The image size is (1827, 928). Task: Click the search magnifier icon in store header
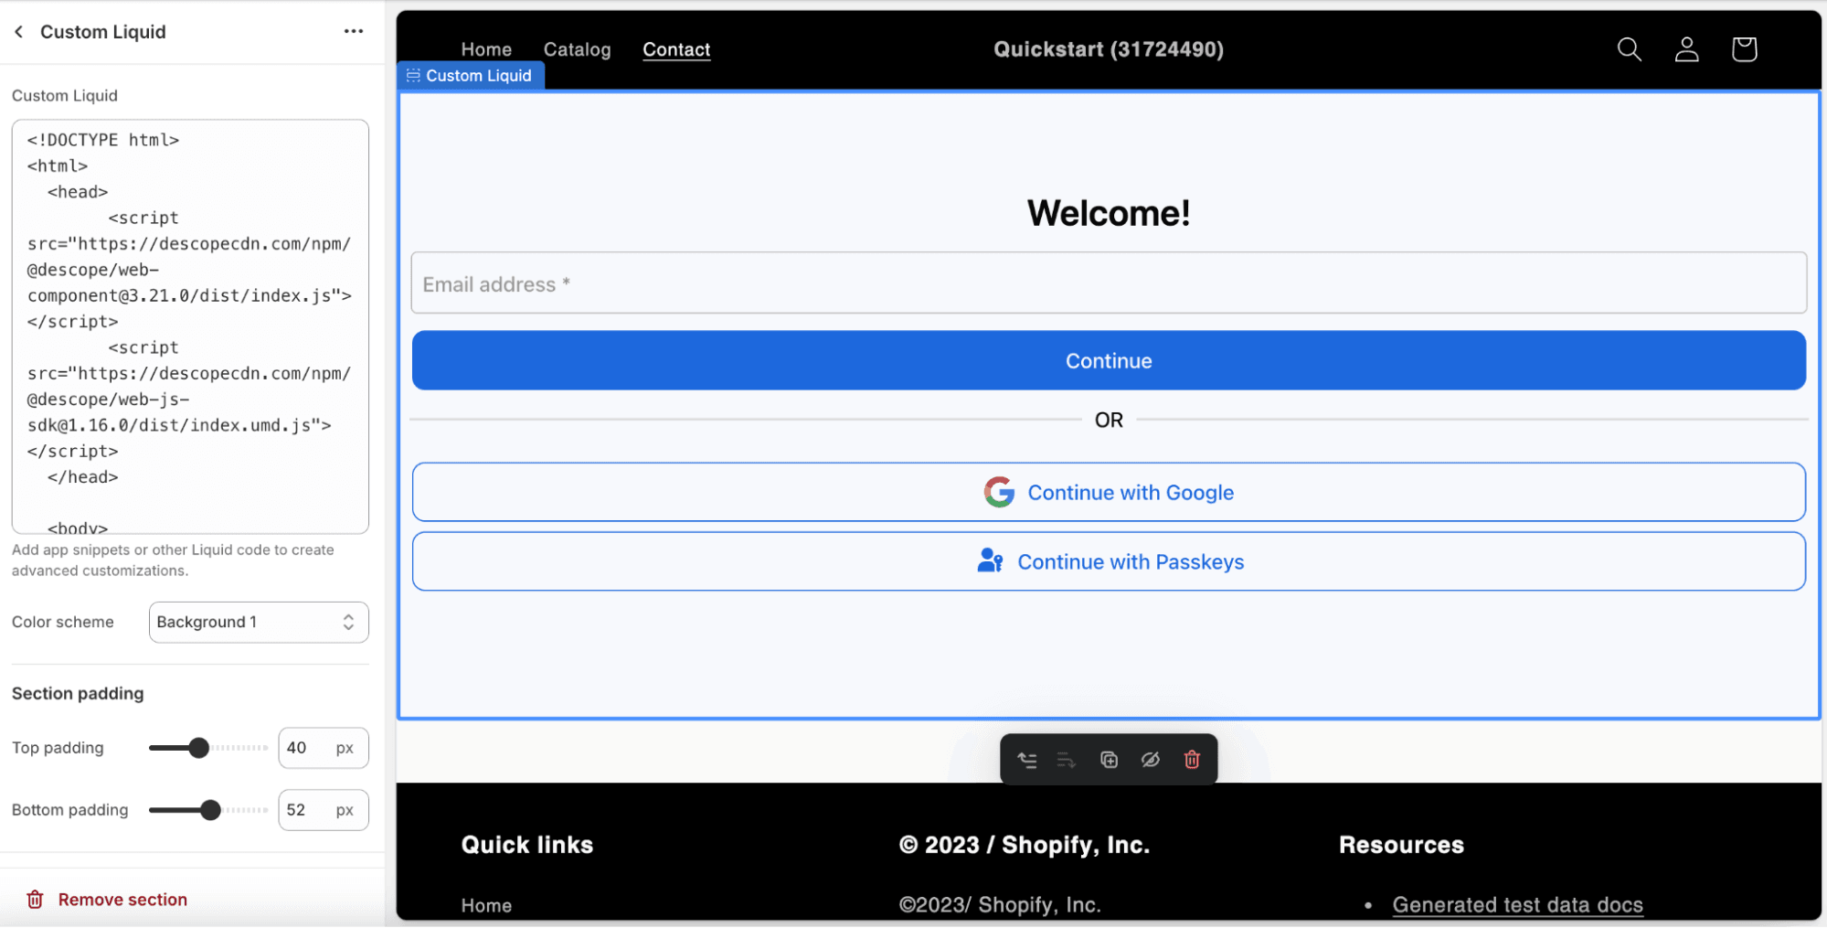[1629, 49]
